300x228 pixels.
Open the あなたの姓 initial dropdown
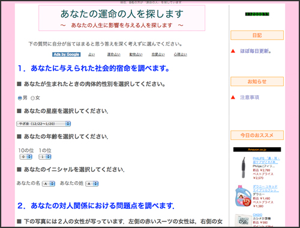[x=92, y=184]
